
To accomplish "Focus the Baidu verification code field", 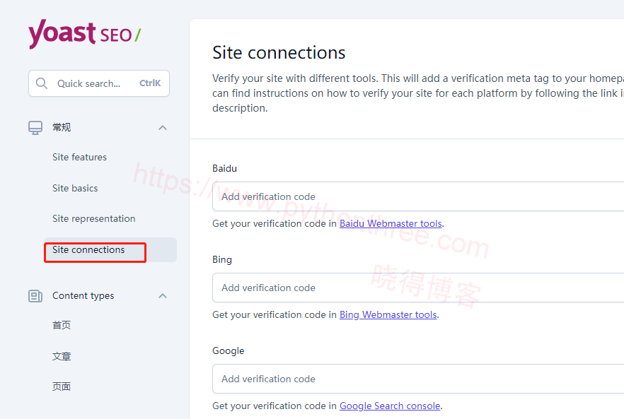I will click(418, 196).
